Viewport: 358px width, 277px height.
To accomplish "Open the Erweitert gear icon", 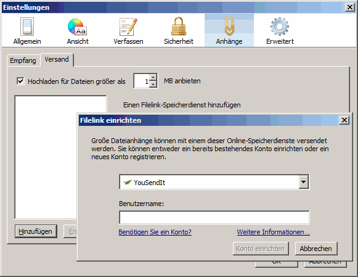I will pos(280,27).
